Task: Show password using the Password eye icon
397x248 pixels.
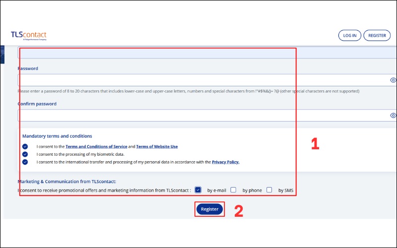Action: point(393,80)
